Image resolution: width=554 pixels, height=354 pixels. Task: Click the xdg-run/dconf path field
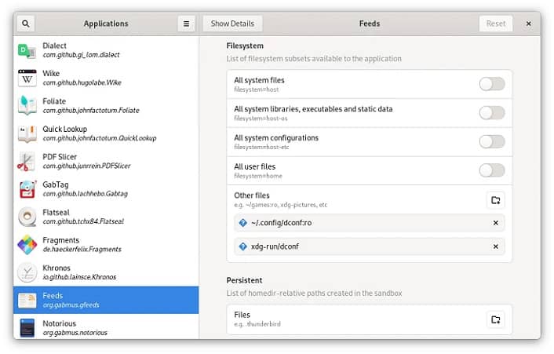(370, 246)
